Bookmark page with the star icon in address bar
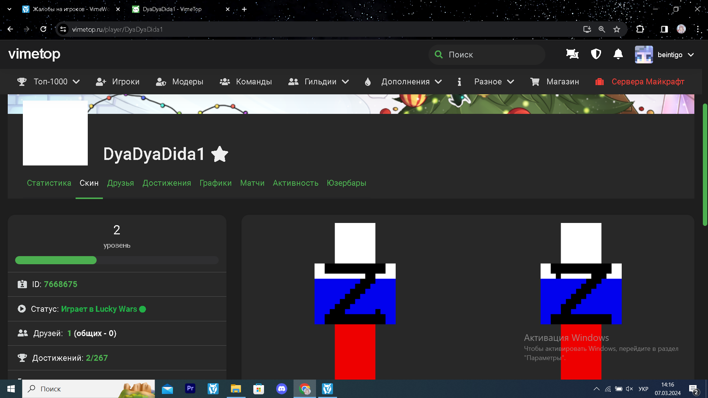 [x=617, y=29]
